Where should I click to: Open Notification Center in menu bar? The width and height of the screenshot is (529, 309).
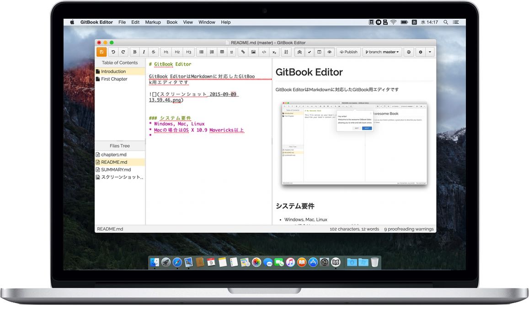click(456, 22)
